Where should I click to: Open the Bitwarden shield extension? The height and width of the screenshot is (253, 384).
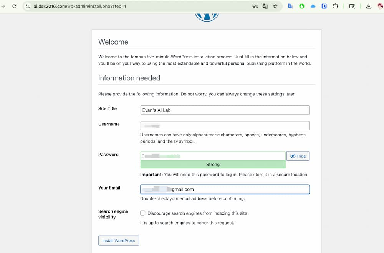pos(324,6)
